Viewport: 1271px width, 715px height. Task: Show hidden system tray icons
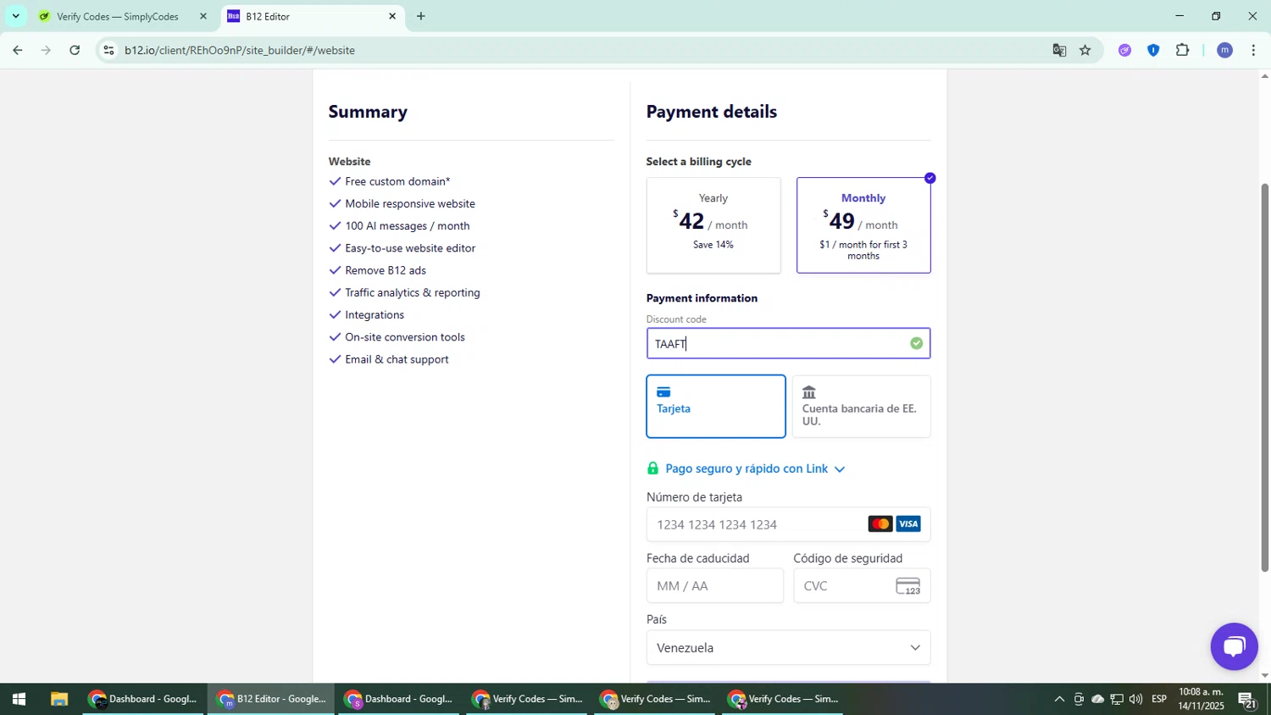click(x=1059, y=700)
